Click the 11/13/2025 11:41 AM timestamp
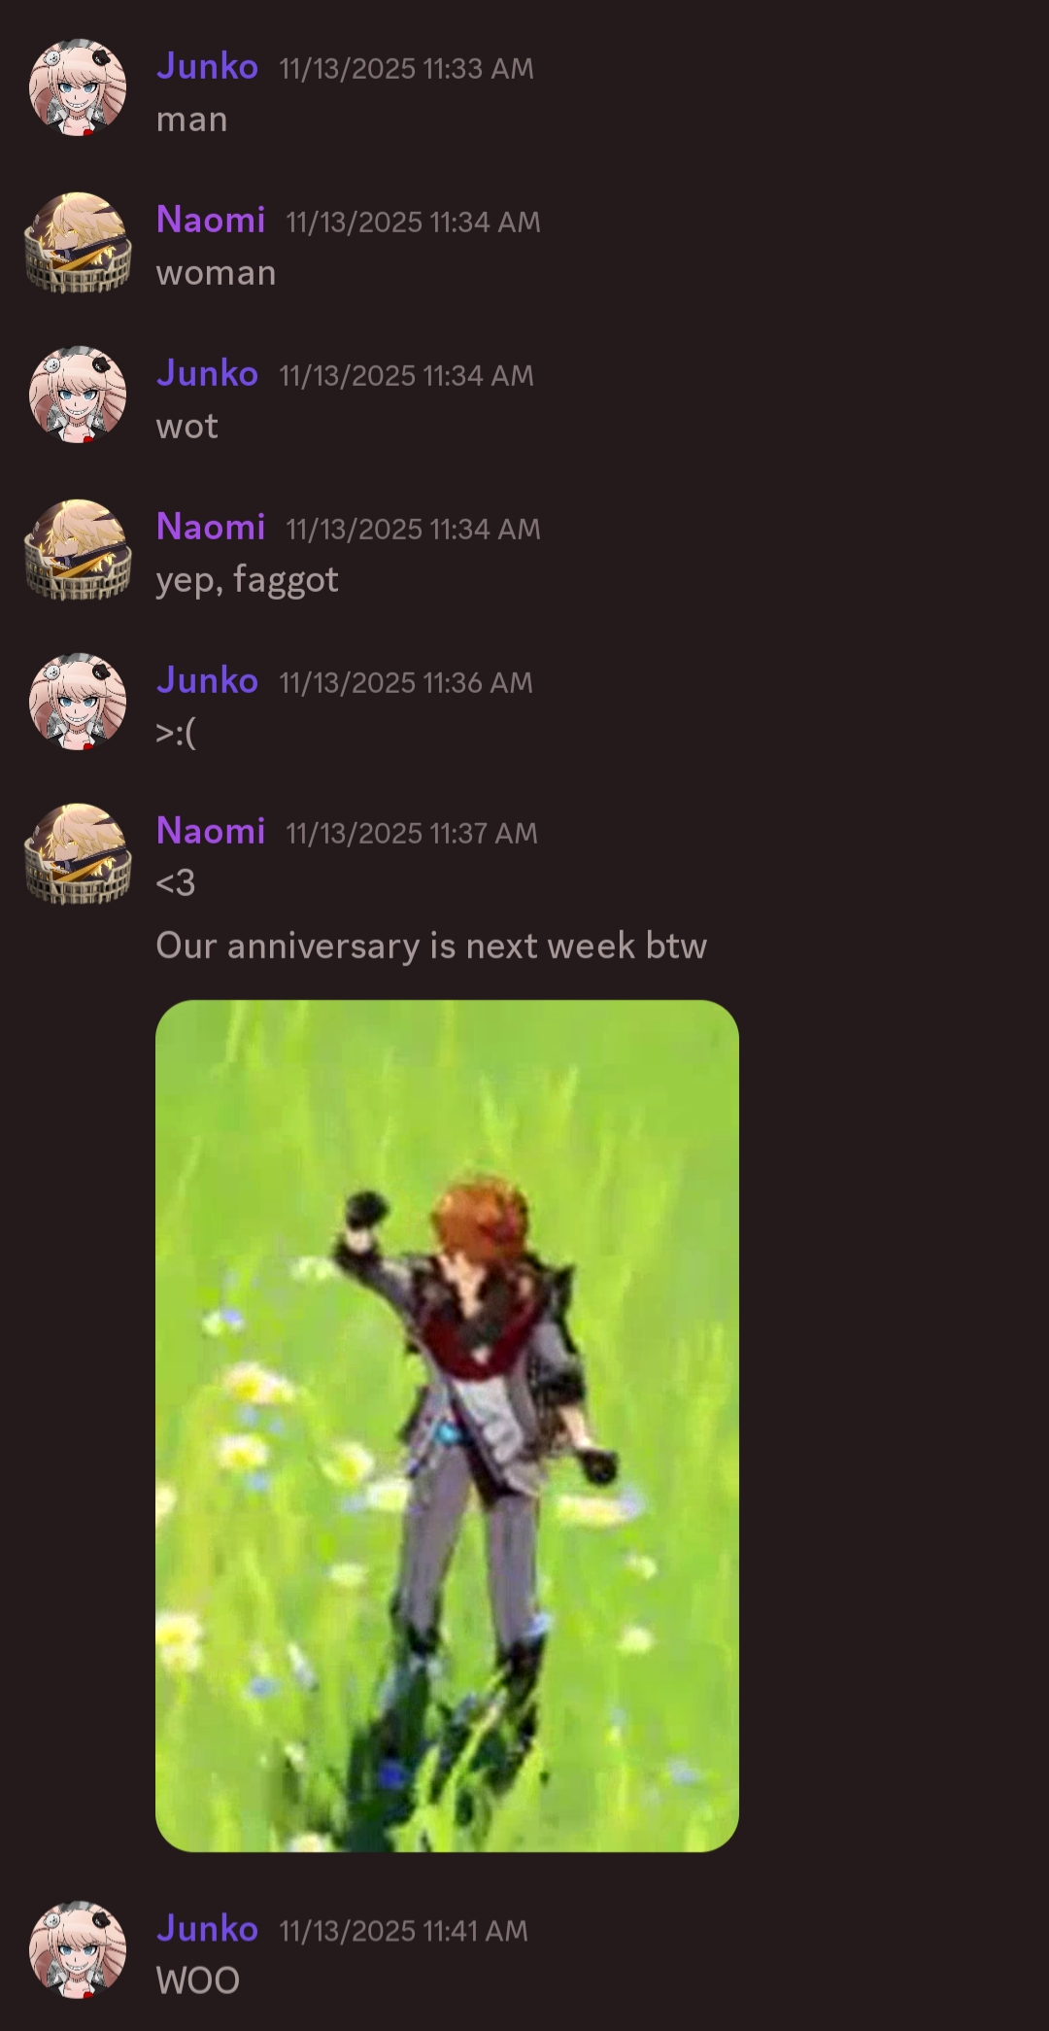Image resolution: width=1049 pixels, height=2031 pixels. click(404, 1930)
